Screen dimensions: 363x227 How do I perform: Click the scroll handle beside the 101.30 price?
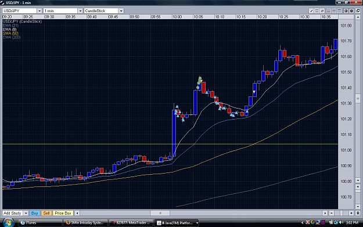[358, 98]
